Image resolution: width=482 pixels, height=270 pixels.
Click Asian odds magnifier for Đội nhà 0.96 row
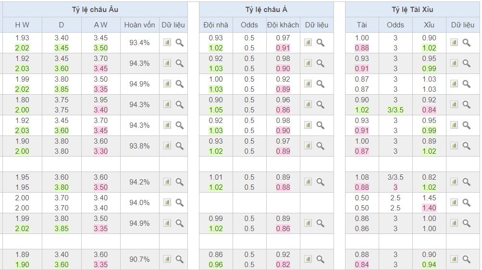[321, 259]
